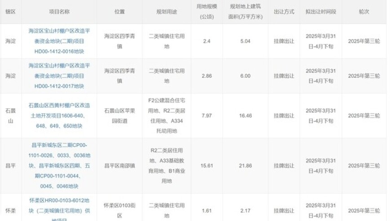
Task: Click 海淀区四季青镇 in the HD00-1412-0016 row
Action: [x=120, y=41]
